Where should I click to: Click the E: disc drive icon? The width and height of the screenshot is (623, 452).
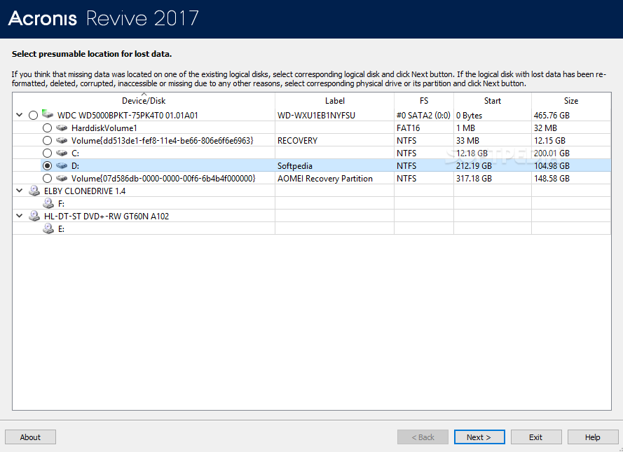(x=48, y=229)
